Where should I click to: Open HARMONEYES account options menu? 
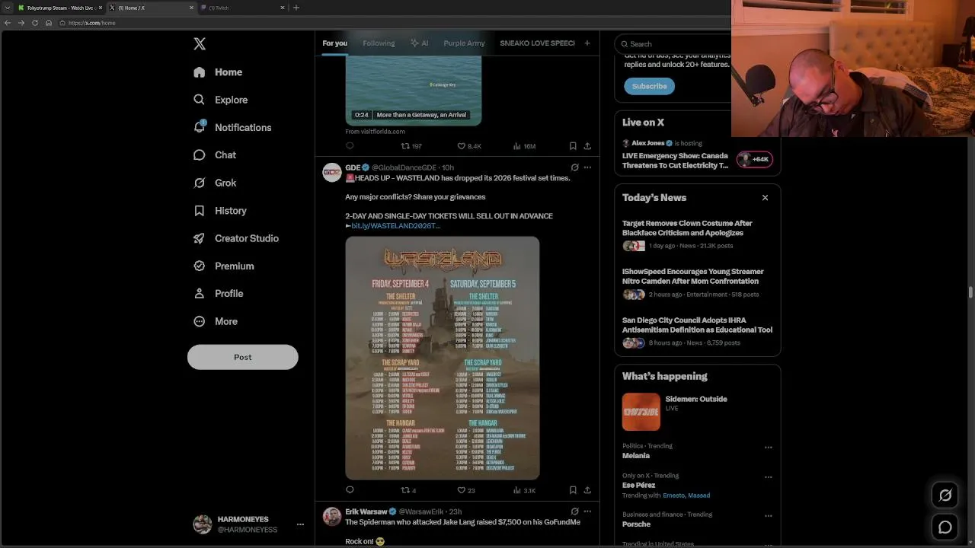(x=300, y=524)
